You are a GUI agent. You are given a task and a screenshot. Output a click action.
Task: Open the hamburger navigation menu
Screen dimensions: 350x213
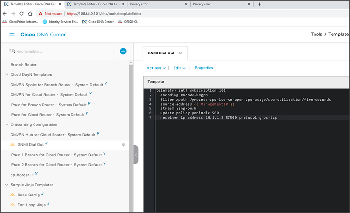point(12,35)
